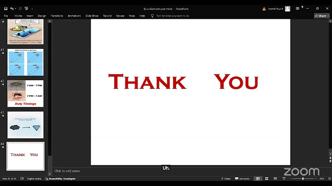
Task: Start Slide Show from status bar icon
Action: 284,179
